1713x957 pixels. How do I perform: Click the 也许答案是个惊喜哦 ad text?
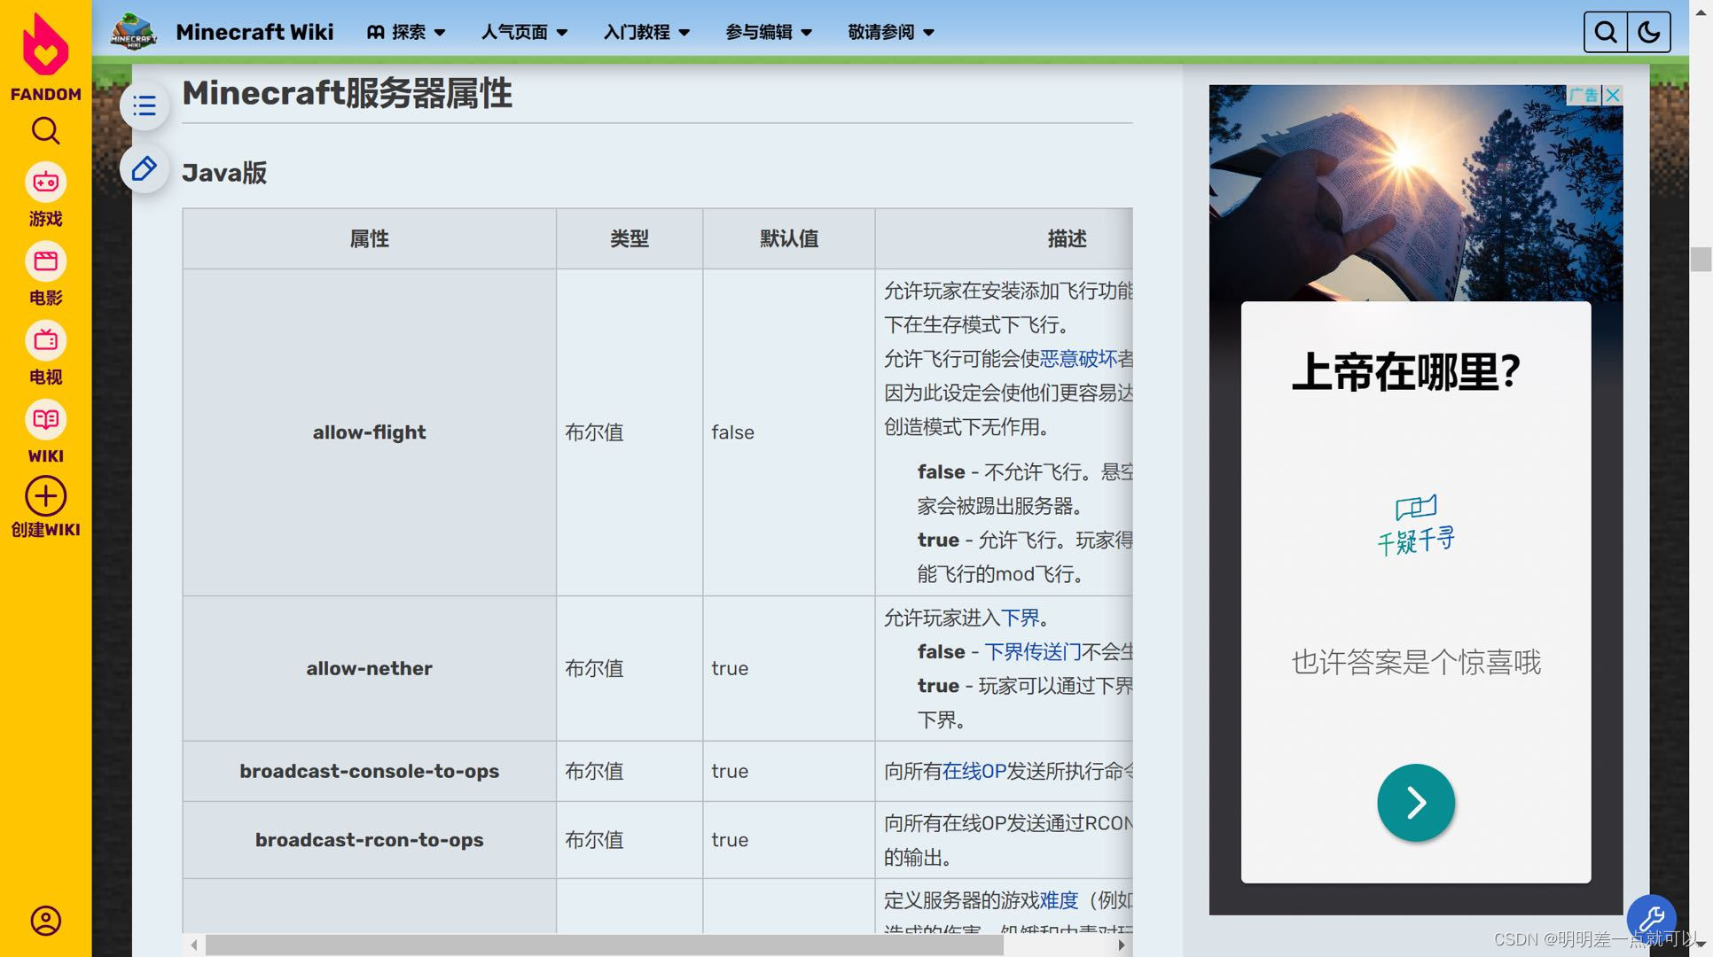click(1416, 663)
